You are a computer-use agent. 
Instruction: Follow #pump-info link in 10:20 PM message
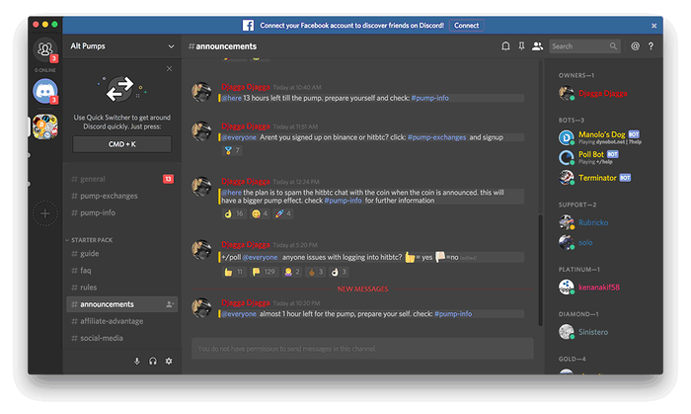coord(453,314)
